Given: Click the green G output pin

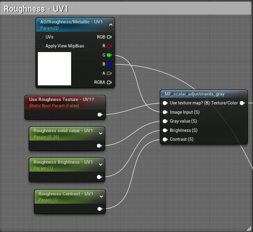Looking at the screenshot, I should pyautogui.click(x=109, y=55).
